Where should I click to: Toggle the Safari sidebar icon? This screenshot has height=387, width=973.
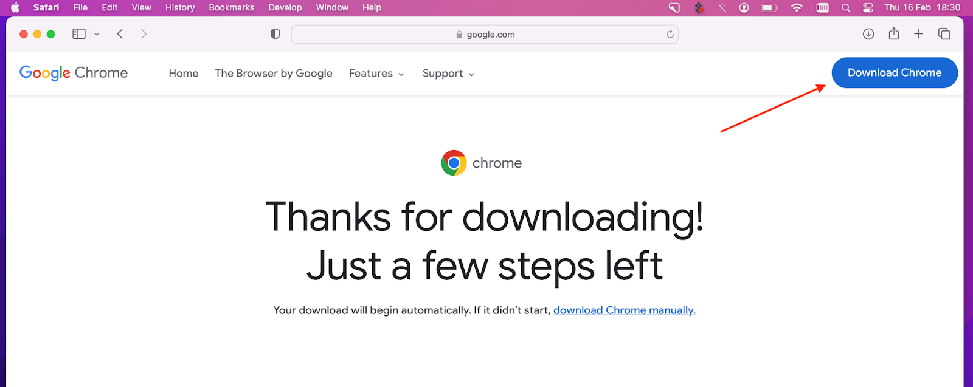(79, 34)
